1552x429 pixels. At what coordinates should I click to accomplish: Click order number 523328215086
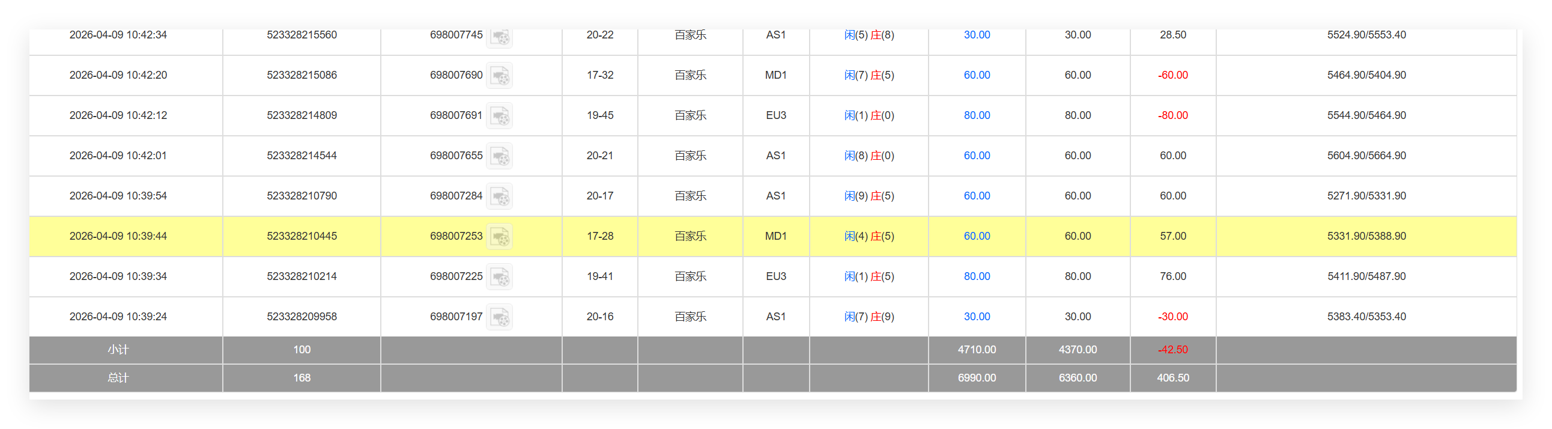coord(302,75)
